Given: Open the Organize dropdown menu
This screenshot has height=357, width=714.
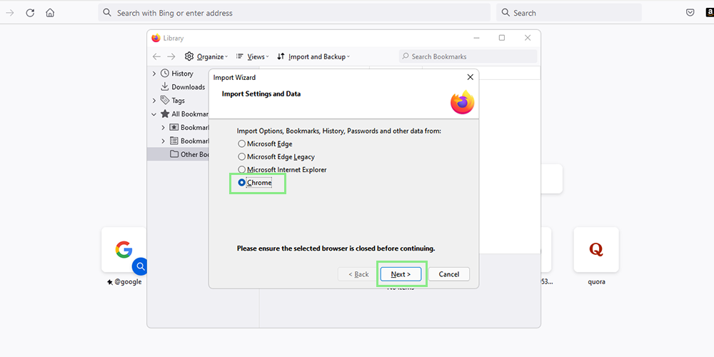Looking at the screenshot, I should [x=206, y=56].
